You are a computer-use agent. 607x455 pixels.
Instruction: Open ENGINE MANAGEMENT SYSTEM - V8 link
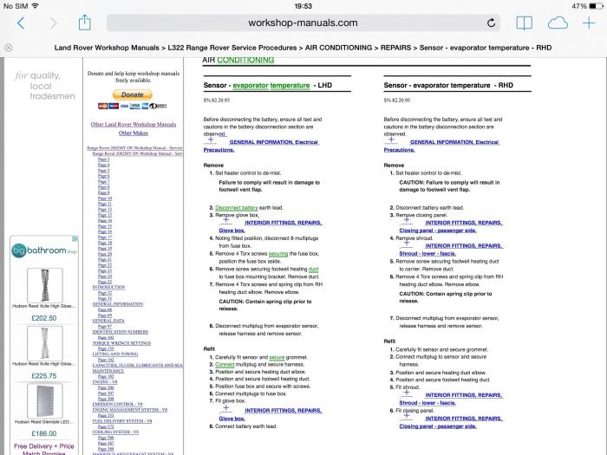(x=130, y=409)
